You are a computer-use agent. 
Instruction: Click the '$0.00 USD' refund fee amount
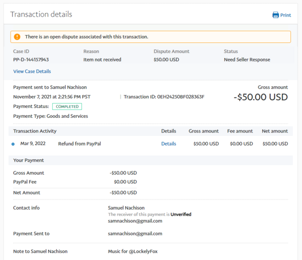241,144
